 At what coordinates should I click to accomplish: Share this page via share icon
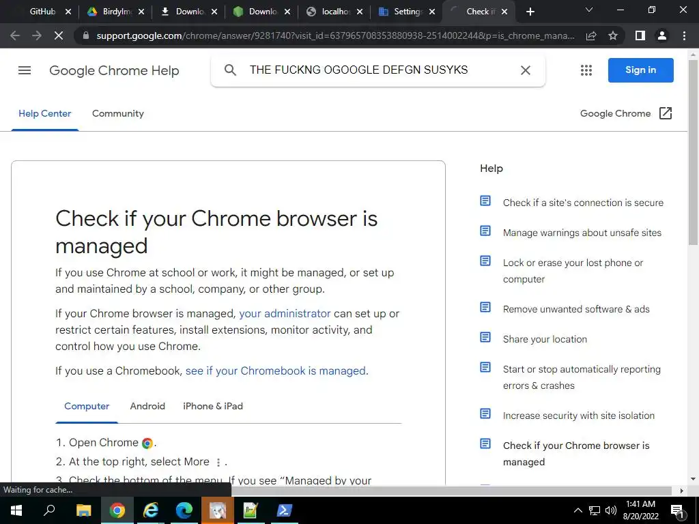(x=591, y=35)
